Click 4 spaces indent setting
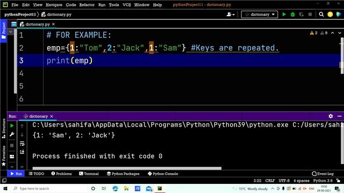The image size is (344, 193). click(301, 181)
